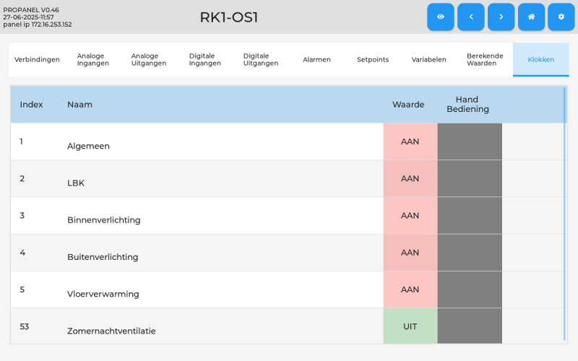
Task: Select the Algemeen clock name
Action: click(88, 147)
